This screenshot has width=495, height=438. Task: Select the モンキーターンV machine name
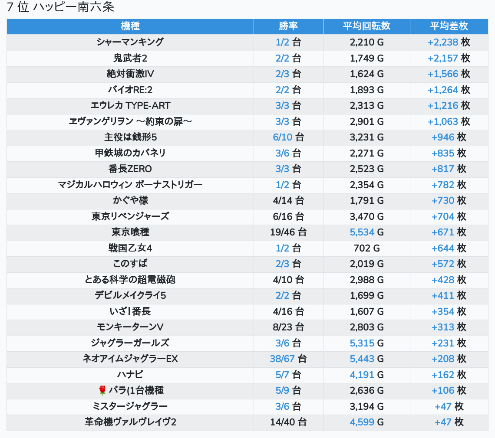(x=130, y=327)
